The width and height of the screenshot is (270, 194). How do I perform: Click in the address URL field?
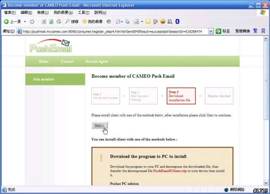[x=112, y=32]
